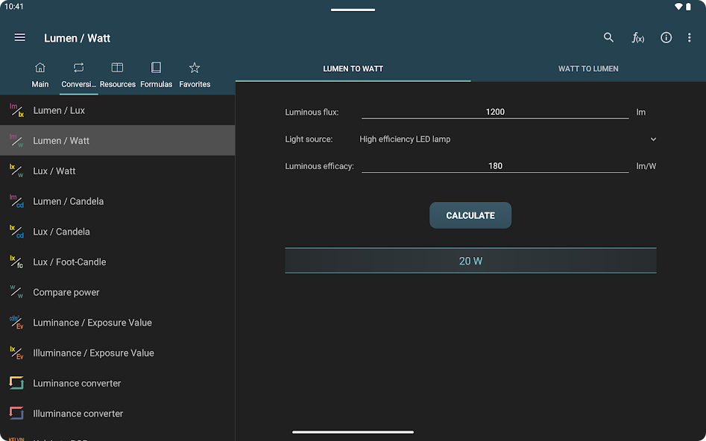Select Lumen / Watt list entry

[x=118, y=140]
